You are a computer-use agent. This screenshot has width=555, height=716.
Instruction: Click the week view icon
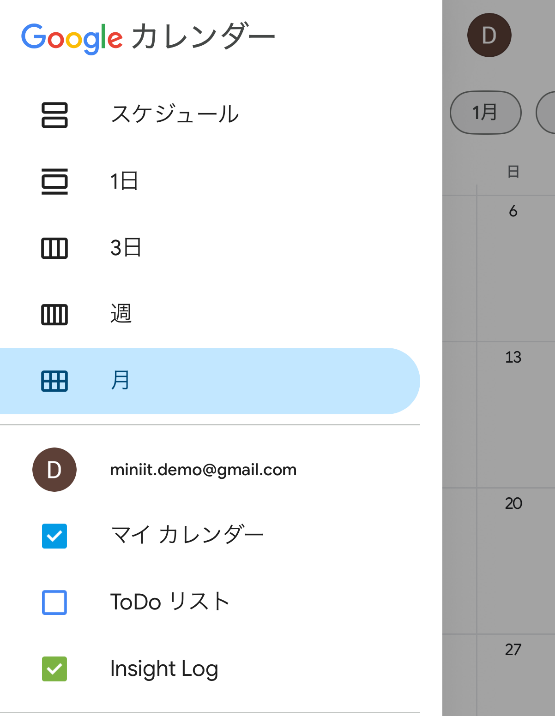coord(54,315)
